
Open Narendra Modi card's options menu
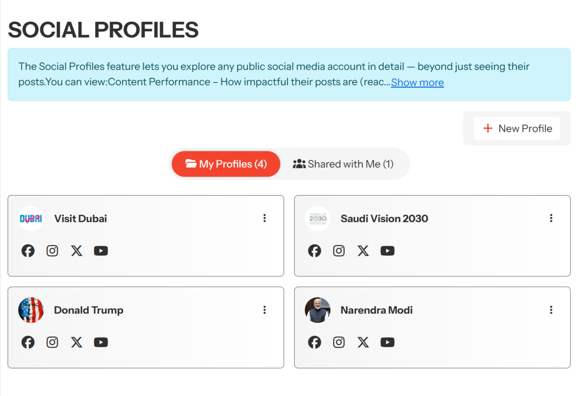point(551,310)
